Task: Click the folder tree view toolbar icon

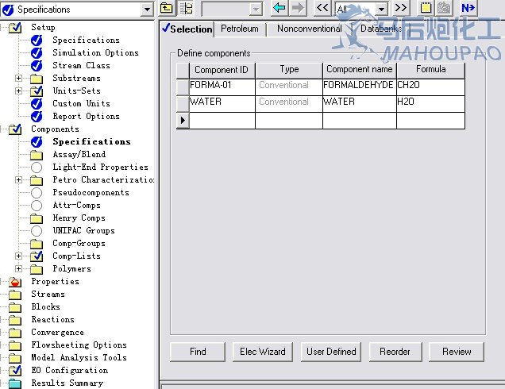Action: 187,9
